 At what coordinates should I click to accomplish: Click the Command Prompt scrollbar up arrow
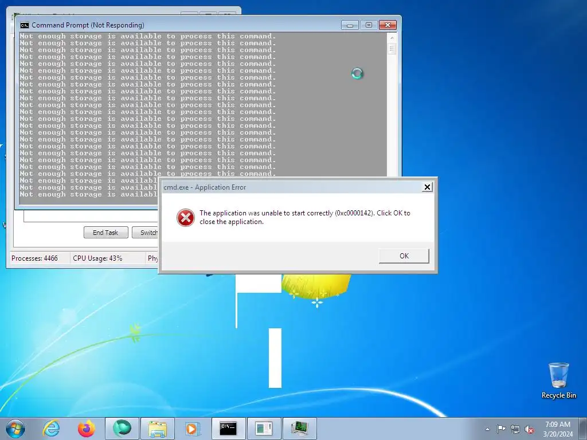click(x=392, y=37)
